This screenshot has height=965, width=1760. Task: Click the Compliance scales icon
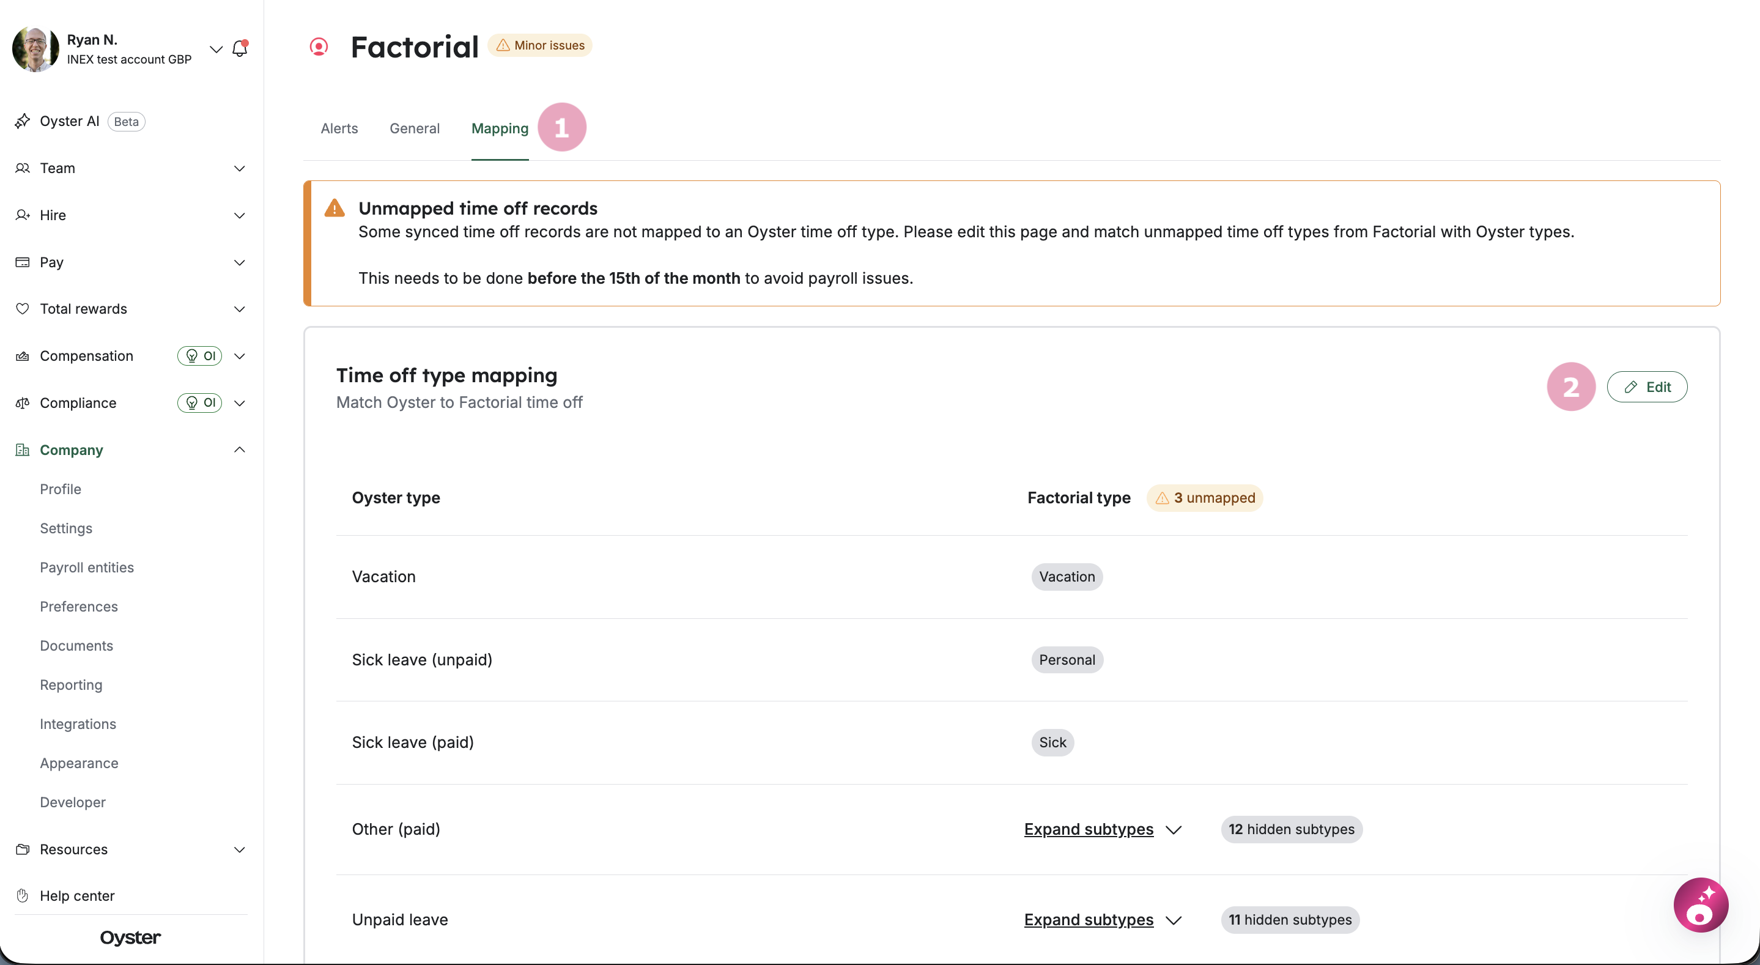pyautogui.click(x=23, y=403)
